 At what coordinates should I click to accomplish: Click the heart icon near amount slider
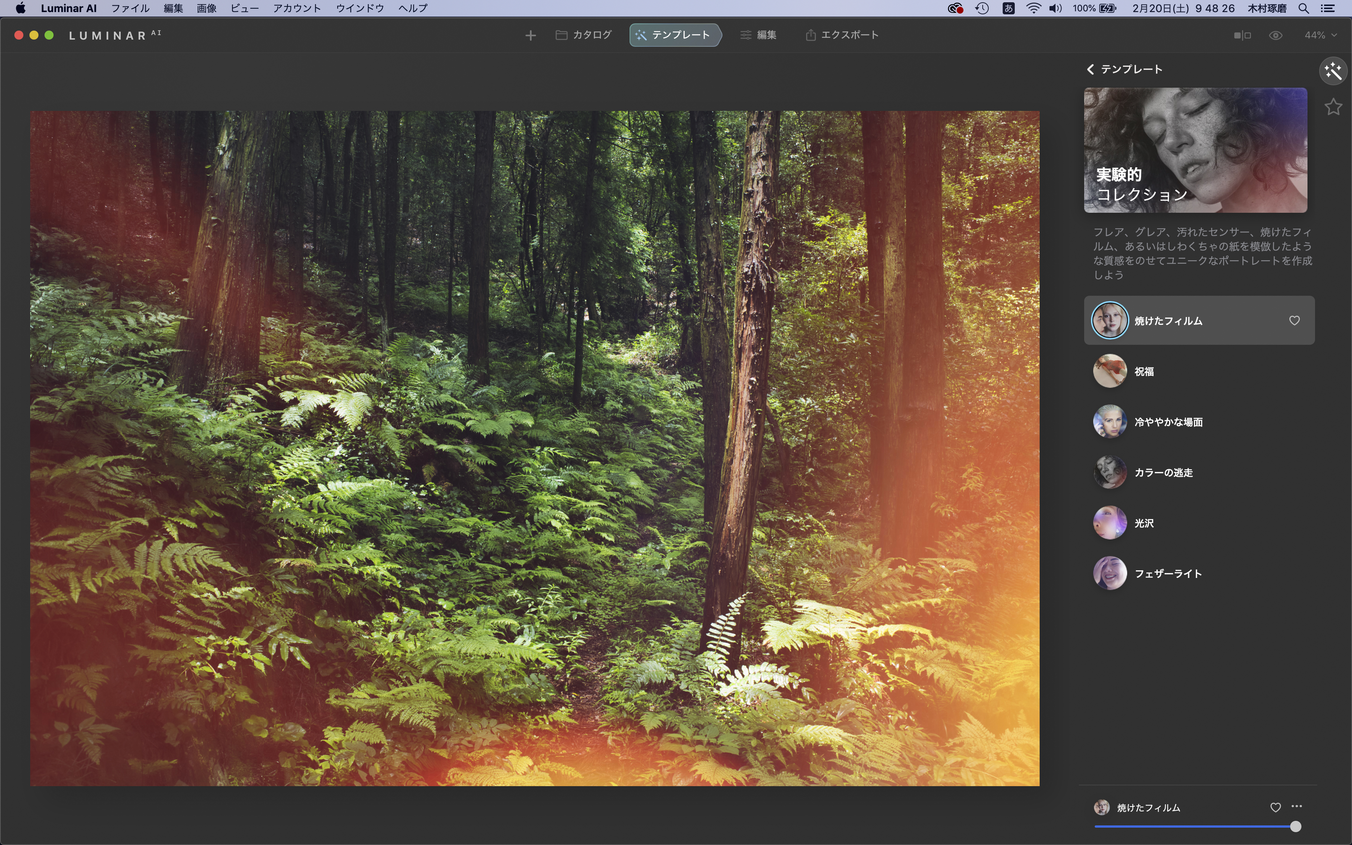tap(1275, 807)
